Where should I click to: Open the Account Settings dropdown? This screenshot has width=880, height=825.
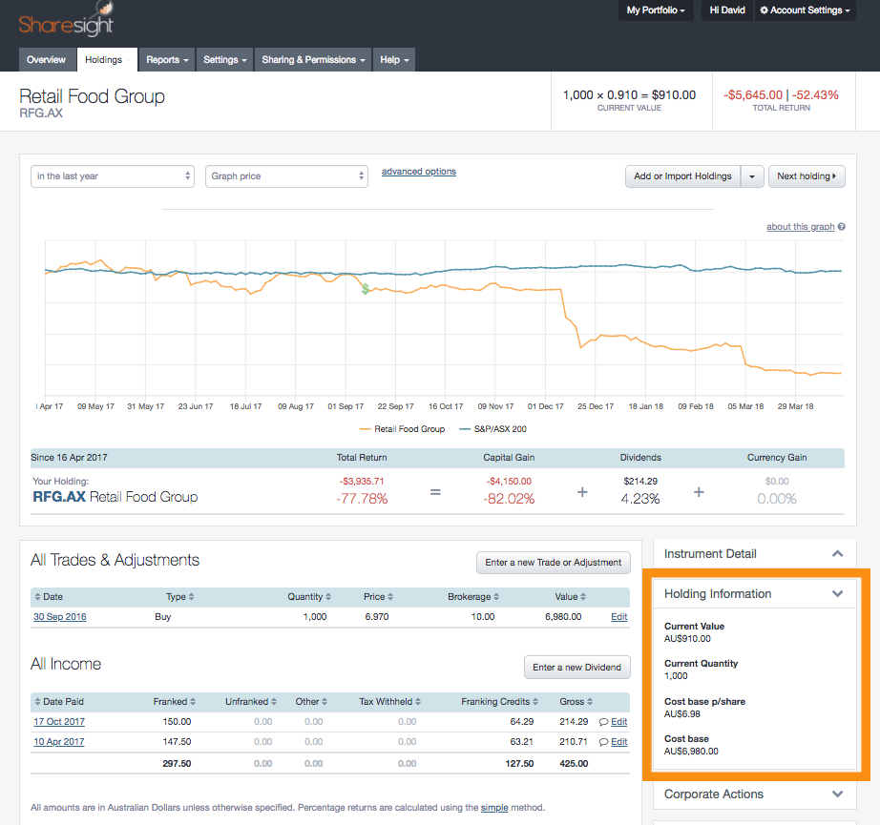805,10
